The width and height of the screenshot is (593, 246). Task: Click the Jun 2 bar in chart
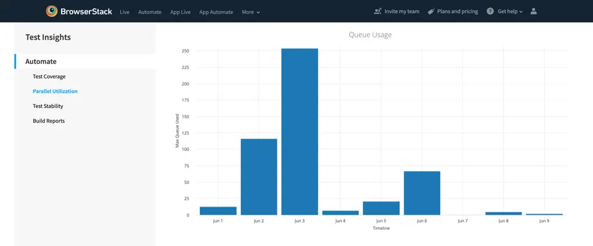coord(259,176)
